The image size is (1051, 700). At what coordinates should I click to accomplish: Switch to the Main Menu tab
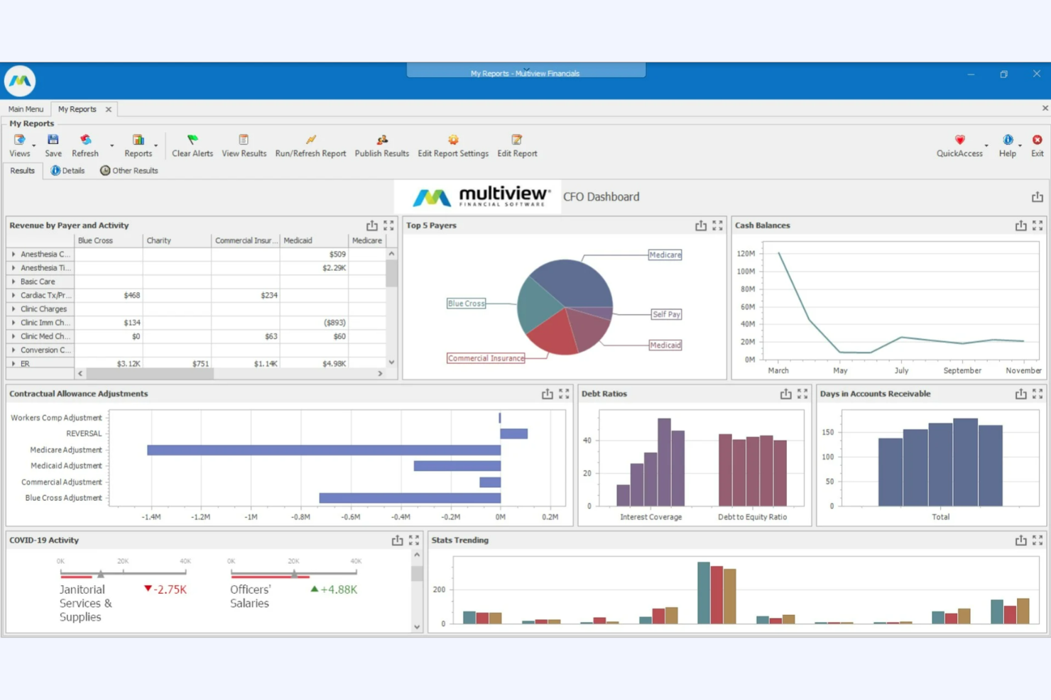[25, 109]
